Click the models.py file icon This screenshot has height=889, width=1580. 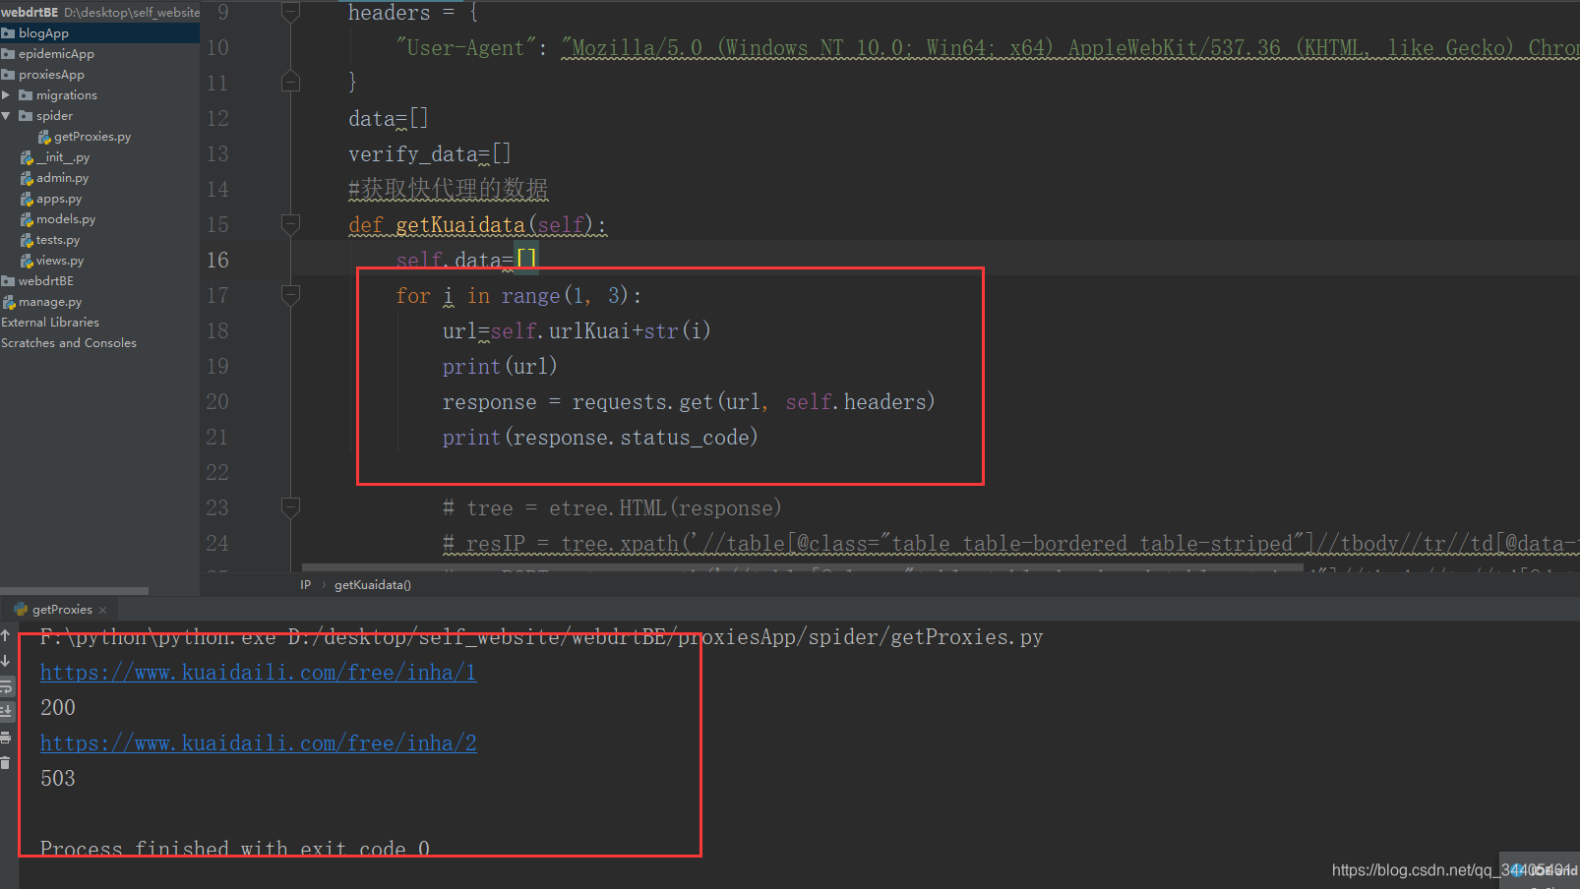[x=27, y=219]
